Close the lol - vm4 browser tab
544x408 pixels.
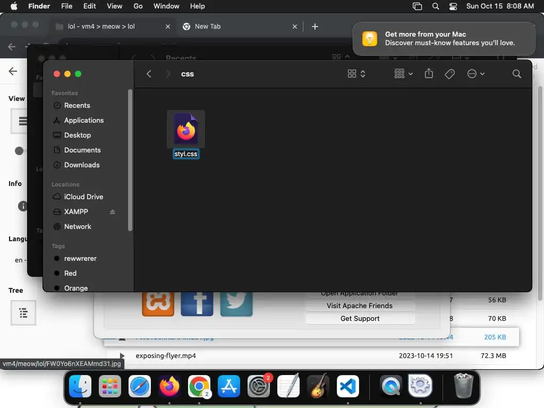[x=167, y=27]
